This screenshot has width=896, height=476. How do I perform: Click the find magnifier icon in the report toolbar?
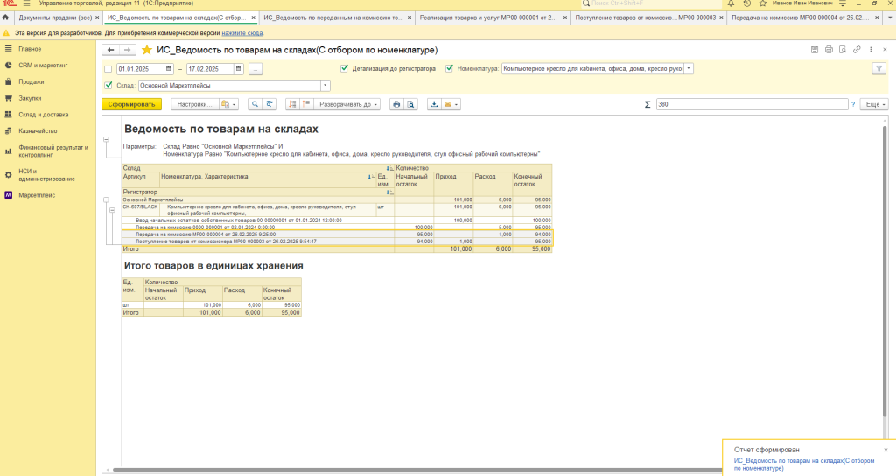[255, 105]
